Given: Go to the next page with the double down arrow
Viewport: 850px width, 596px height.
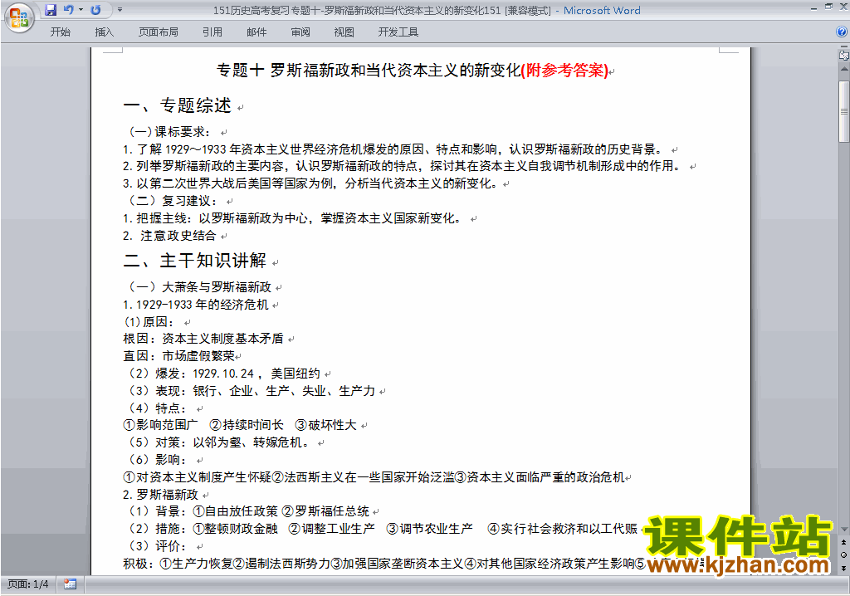Looking at the screenshot, I should 844,568.
